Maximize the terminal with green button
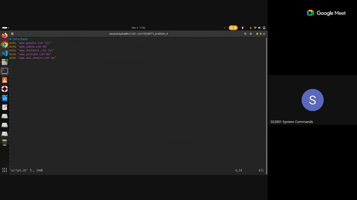Image resolution: width=357 pixels, height=200 pixels. (x=260, y=34)
